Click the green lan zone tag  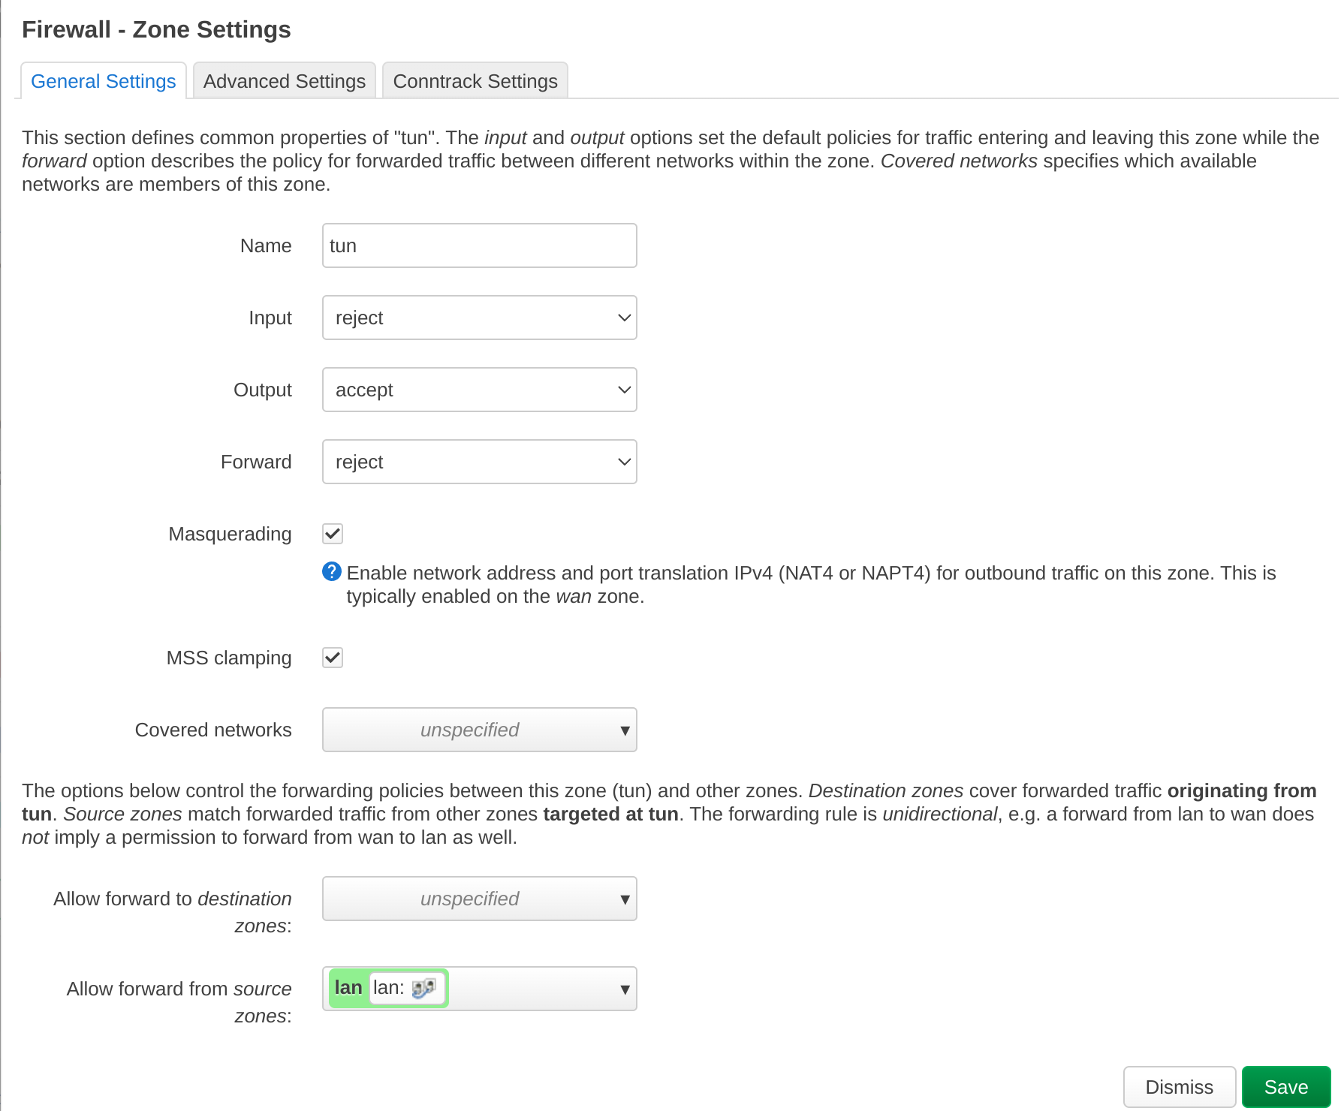click(x=348, y=987)
